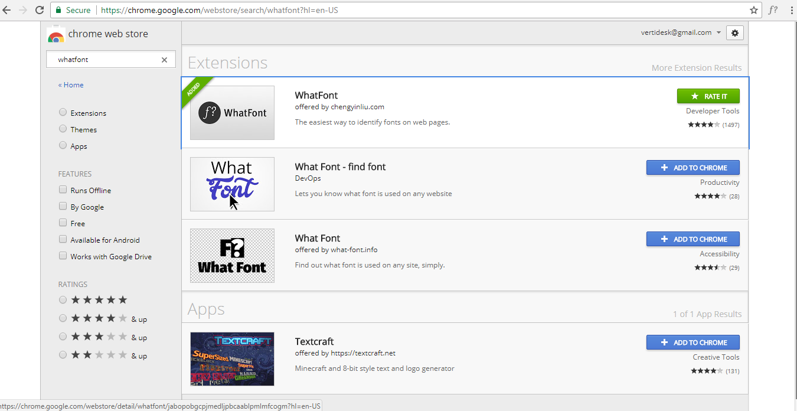This screenshot has width=797, height=411.
Task: Enable the Runs Offline filter
Action: click(63, 190)
